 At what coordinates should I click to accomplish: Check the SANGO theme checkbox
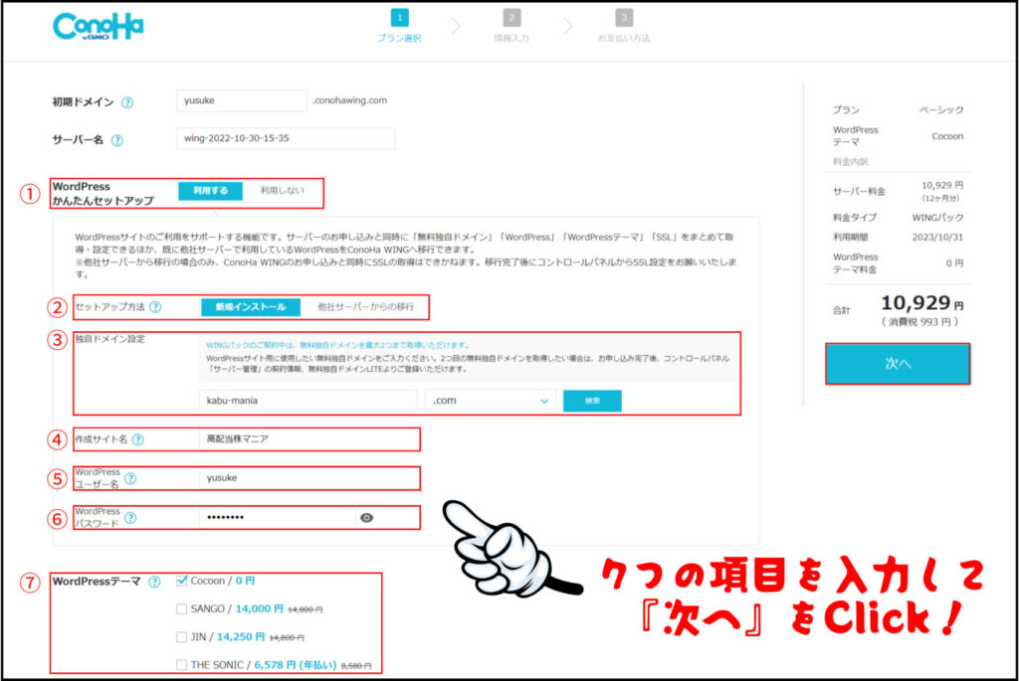[182, 609]
